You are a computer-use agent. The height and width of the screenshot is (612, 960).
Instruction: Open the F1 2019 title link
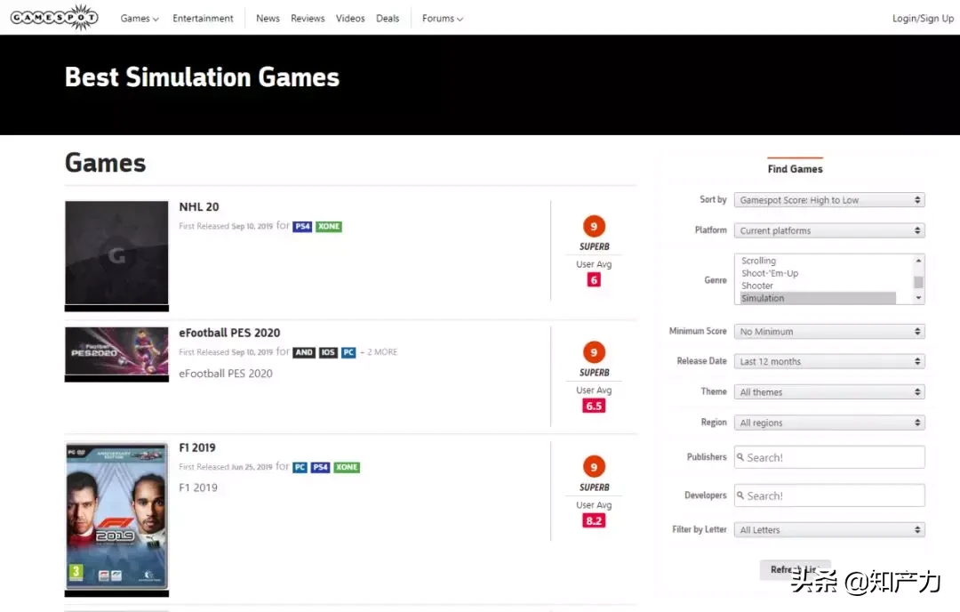click(197, 447)
